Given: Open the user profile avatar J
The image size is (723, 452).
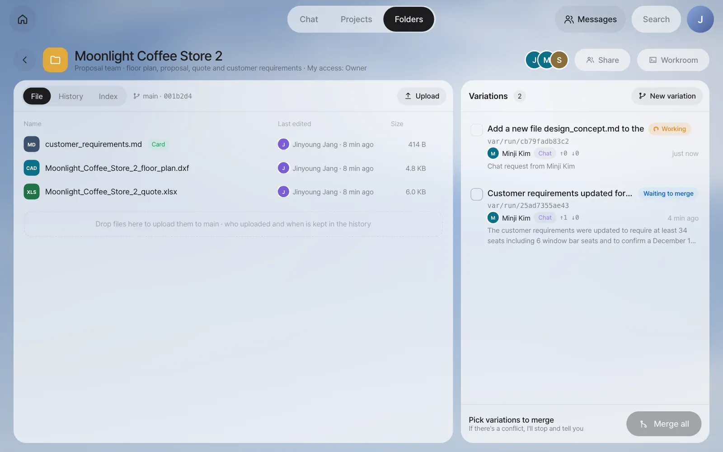Looking at the screenshot, I should 700,19.
